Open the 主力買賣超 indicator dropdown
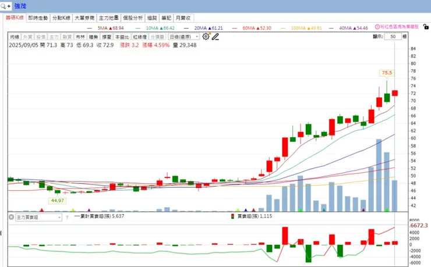Screen dimensions: 431x267 (x=38, y=218)
